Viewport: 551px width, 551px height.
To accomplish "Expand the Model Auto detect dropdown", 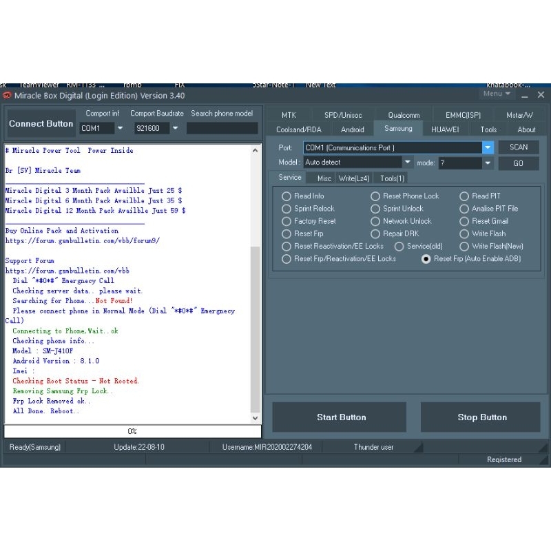I will click(x=407, y=162).
